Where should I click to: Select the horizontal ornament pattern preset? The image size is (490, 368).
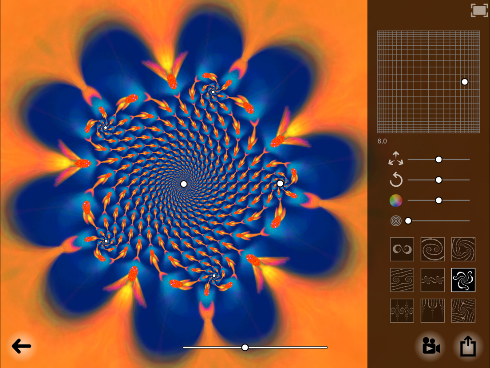432,280
